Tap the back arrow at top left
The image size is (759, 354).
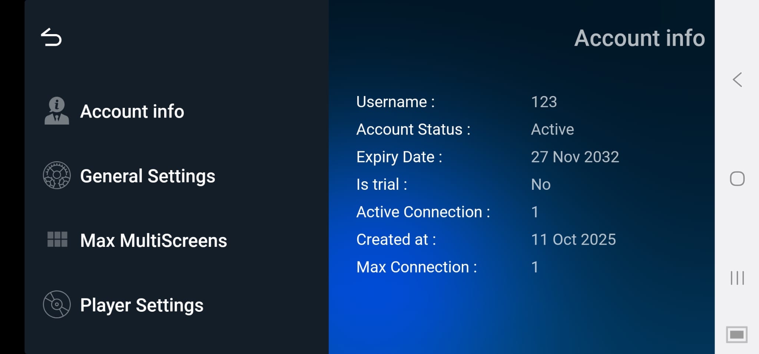point(52,37)
